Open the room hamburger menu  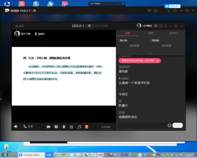coord(165,26)
